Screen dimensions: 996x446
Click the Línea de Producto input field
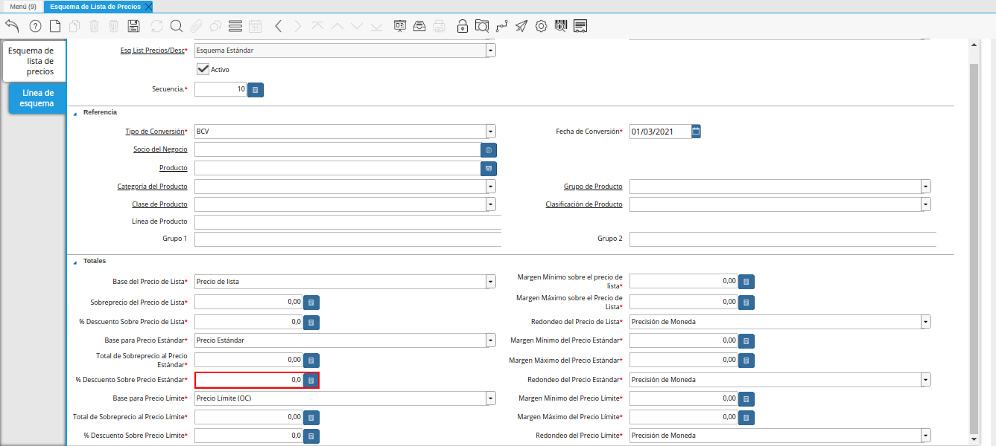pyautogui.click(x=348, y=222)
